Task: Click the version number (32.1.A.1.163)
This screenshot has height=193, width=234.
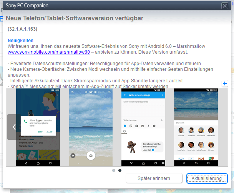Action: click(22, 29)
